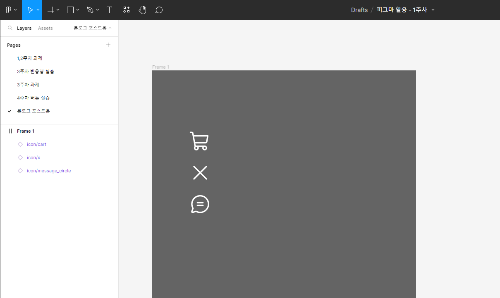This screenshot has width=500, height=298.
Task: Select the message circle icon on canvas
Action: tap(200, 204)
